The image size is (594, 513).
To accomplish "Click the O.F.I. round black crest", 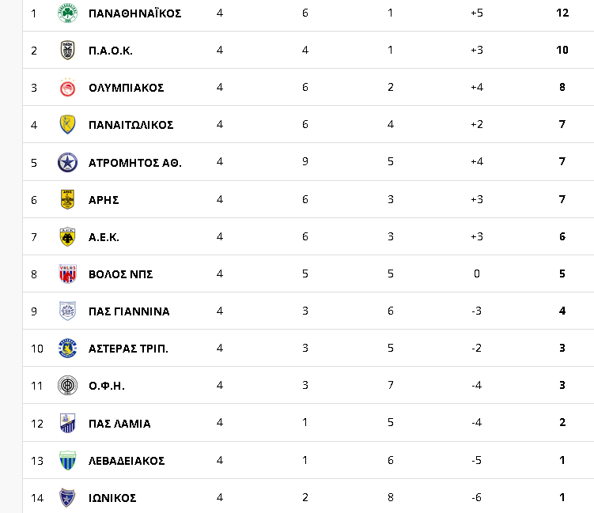I will click(67, 386).
